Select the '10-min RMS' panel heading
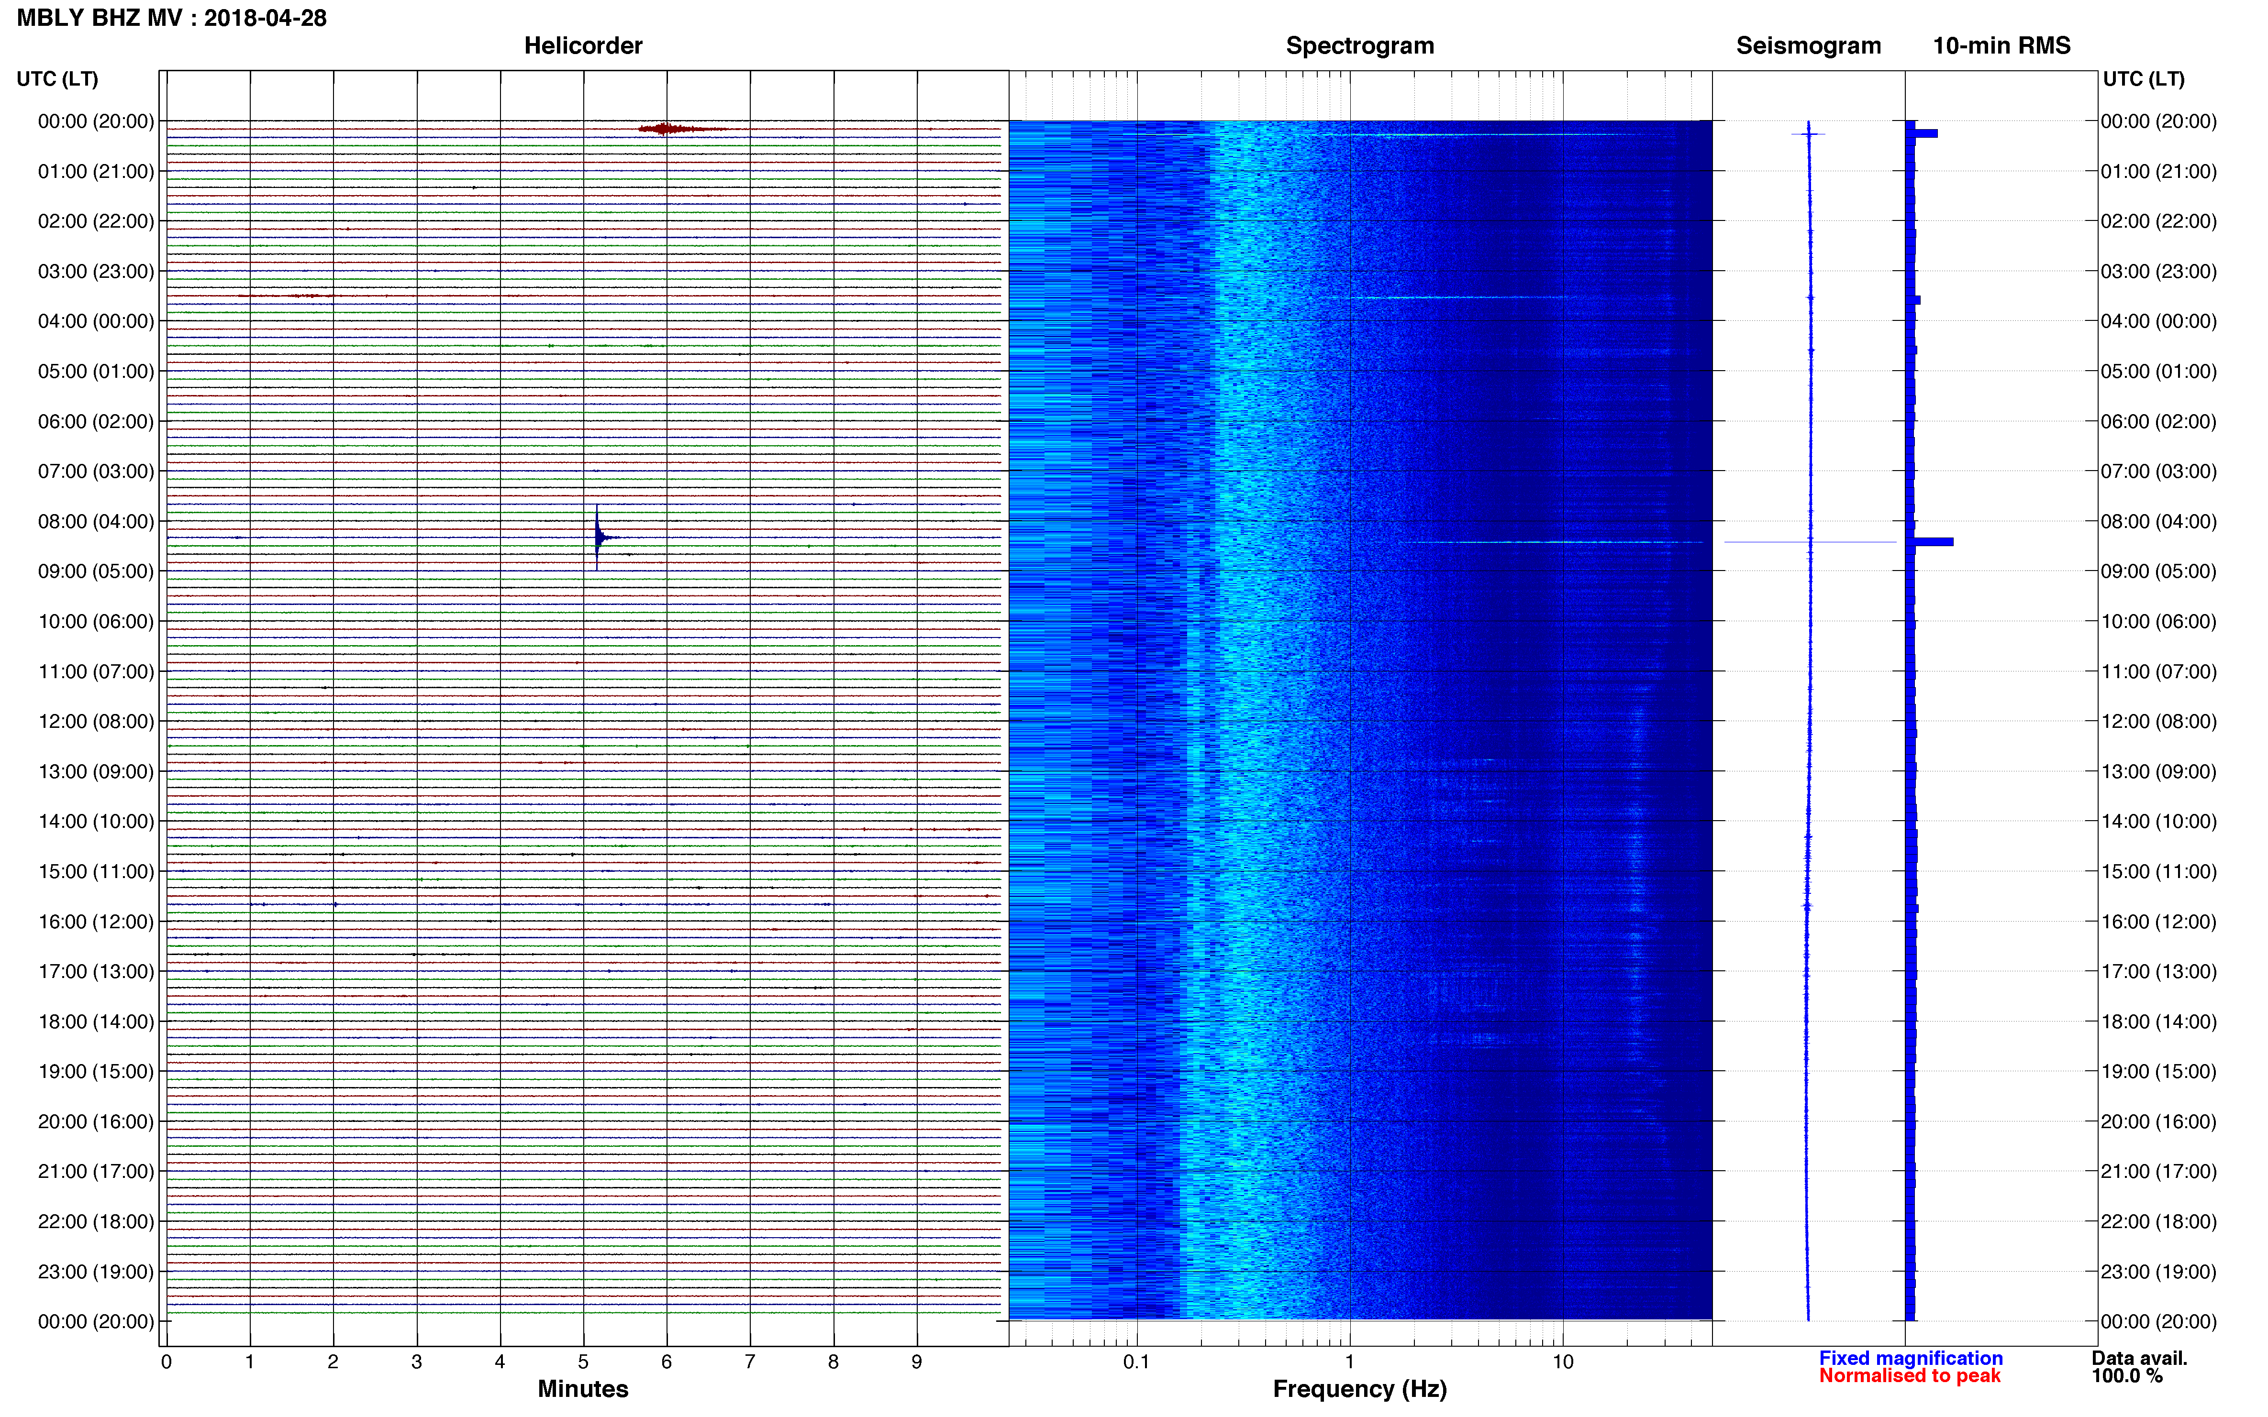This screenshot has width=2268, height=1417. tap(2002, 46)
